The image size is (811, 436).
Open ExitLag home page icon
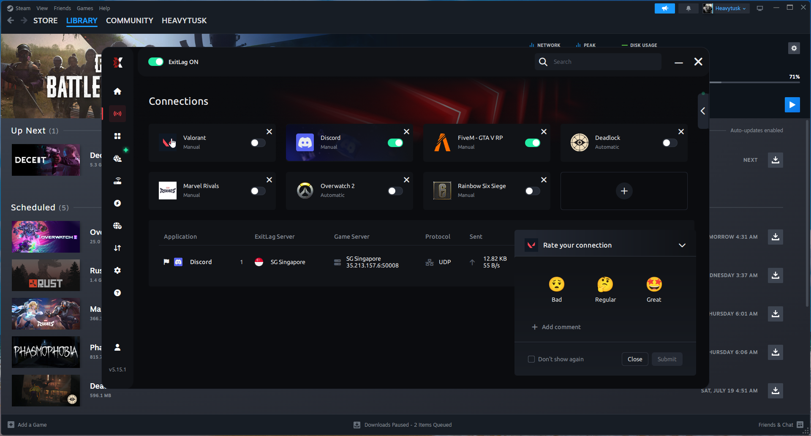117,91
